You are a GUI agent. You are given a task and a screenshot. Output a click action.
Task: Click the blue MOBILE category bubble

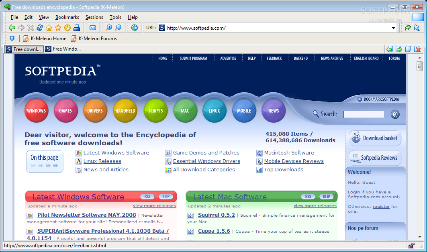[244, 111]
